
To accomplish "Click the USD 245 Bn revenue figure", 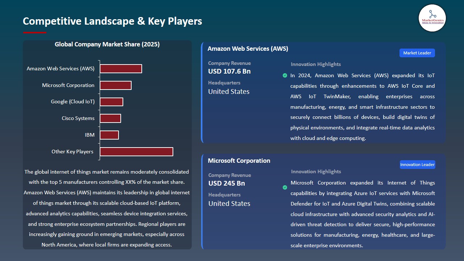I will [x=226, y=183].
